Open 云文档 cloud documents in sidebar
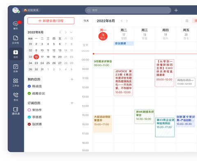Image resolution: width=197 pixels, height=161 pixels. point(16,40)
